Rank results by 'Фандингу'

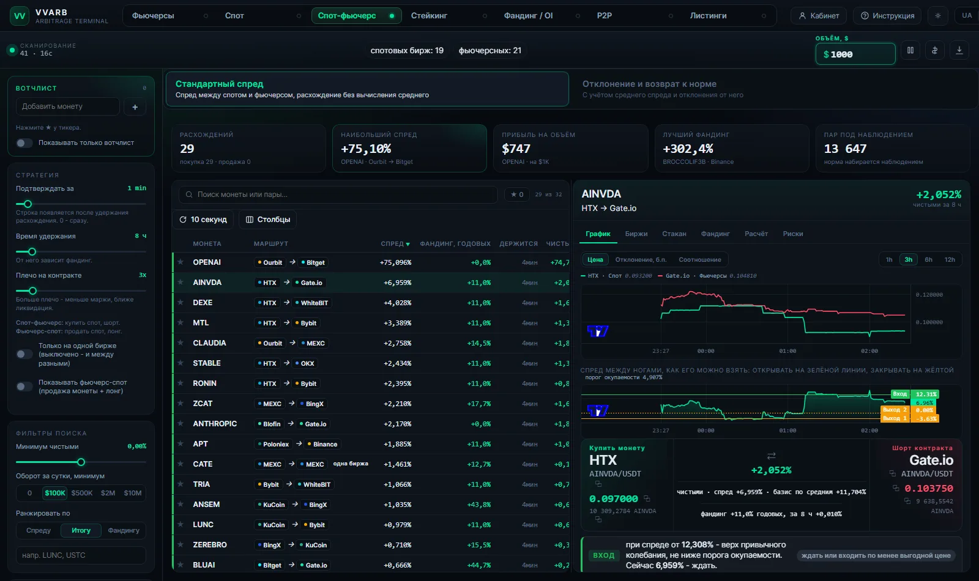tap(124, 531)
